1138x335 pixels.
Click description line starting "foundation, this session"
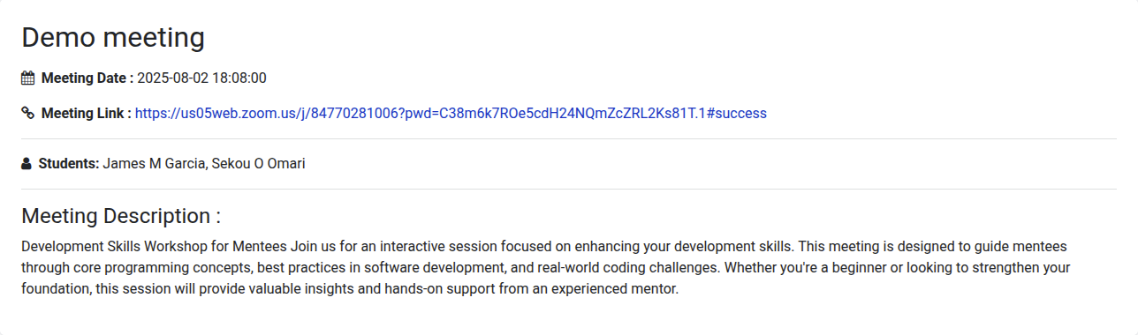[x=350, y=288]
